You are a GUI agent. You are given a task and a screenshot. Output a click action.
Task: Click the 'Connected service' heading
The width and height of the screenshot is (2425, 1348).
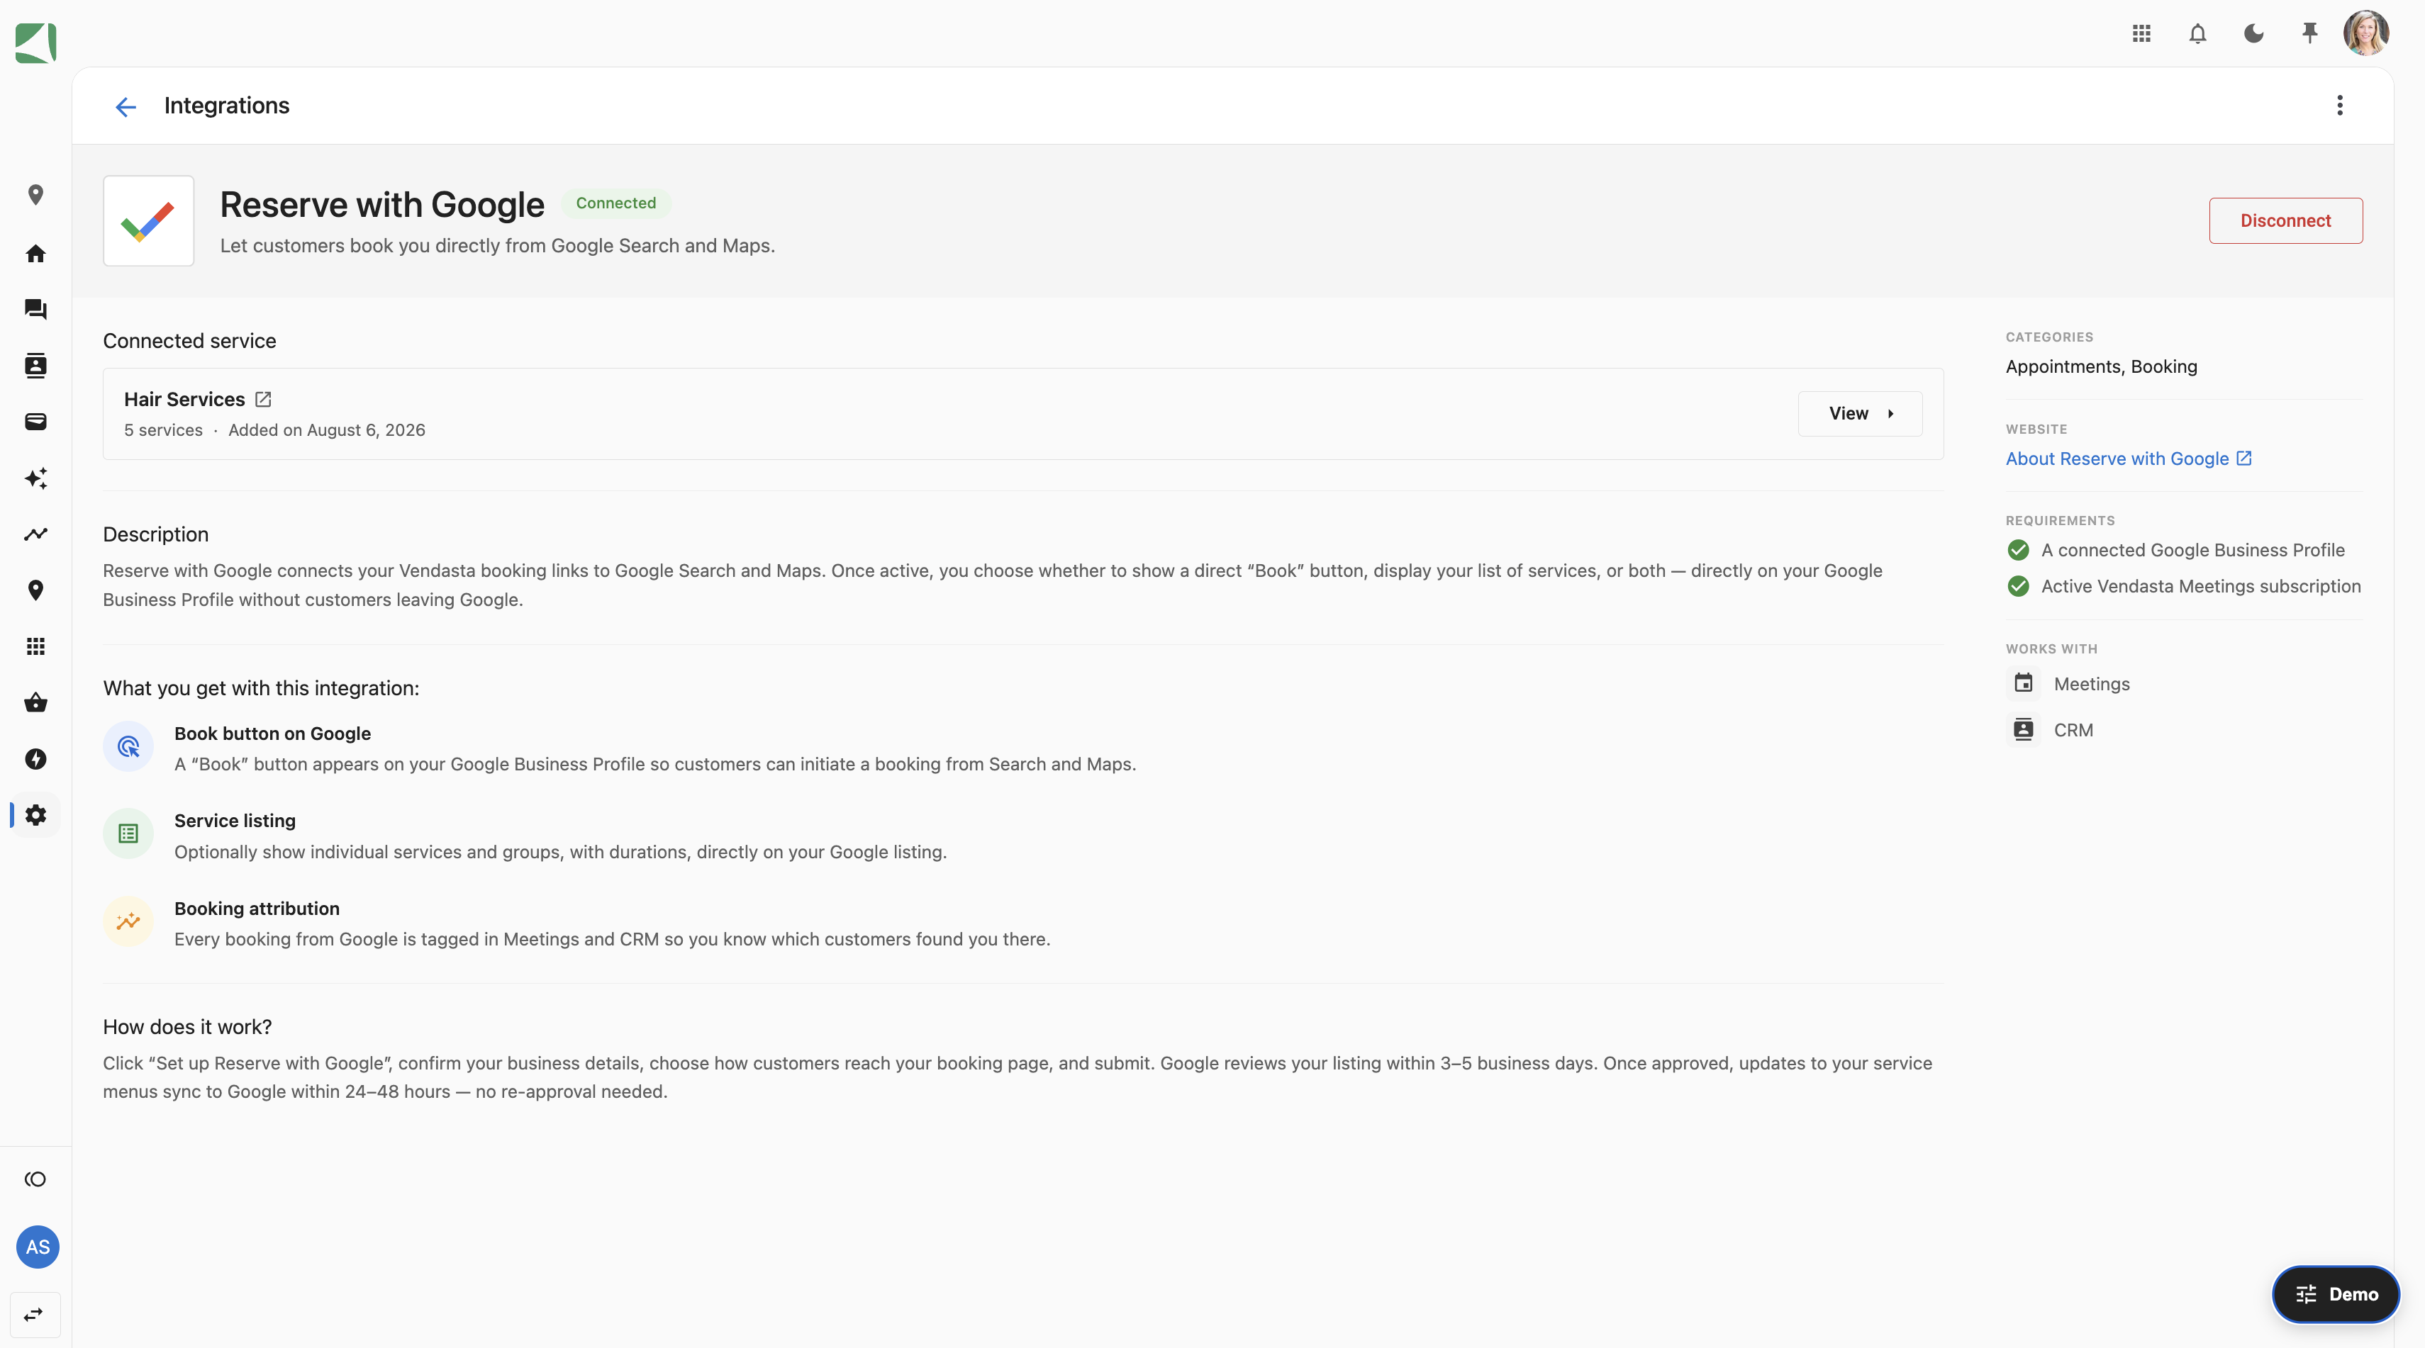189,342
